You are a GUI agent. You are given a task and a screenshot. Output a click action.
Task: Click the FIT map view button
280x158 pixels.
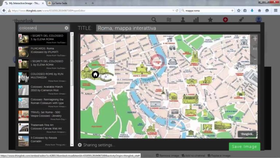pos(255,49)
